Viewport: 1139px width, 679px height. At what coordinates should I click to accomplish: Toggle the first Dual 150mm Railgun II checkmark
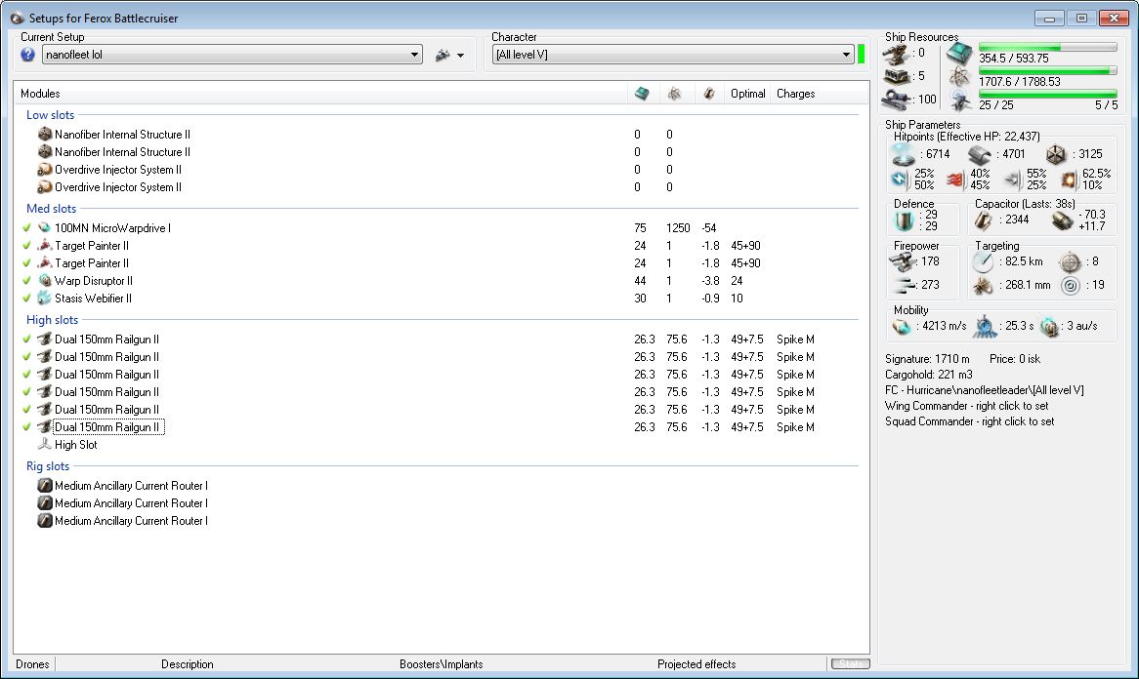[27, 339]
